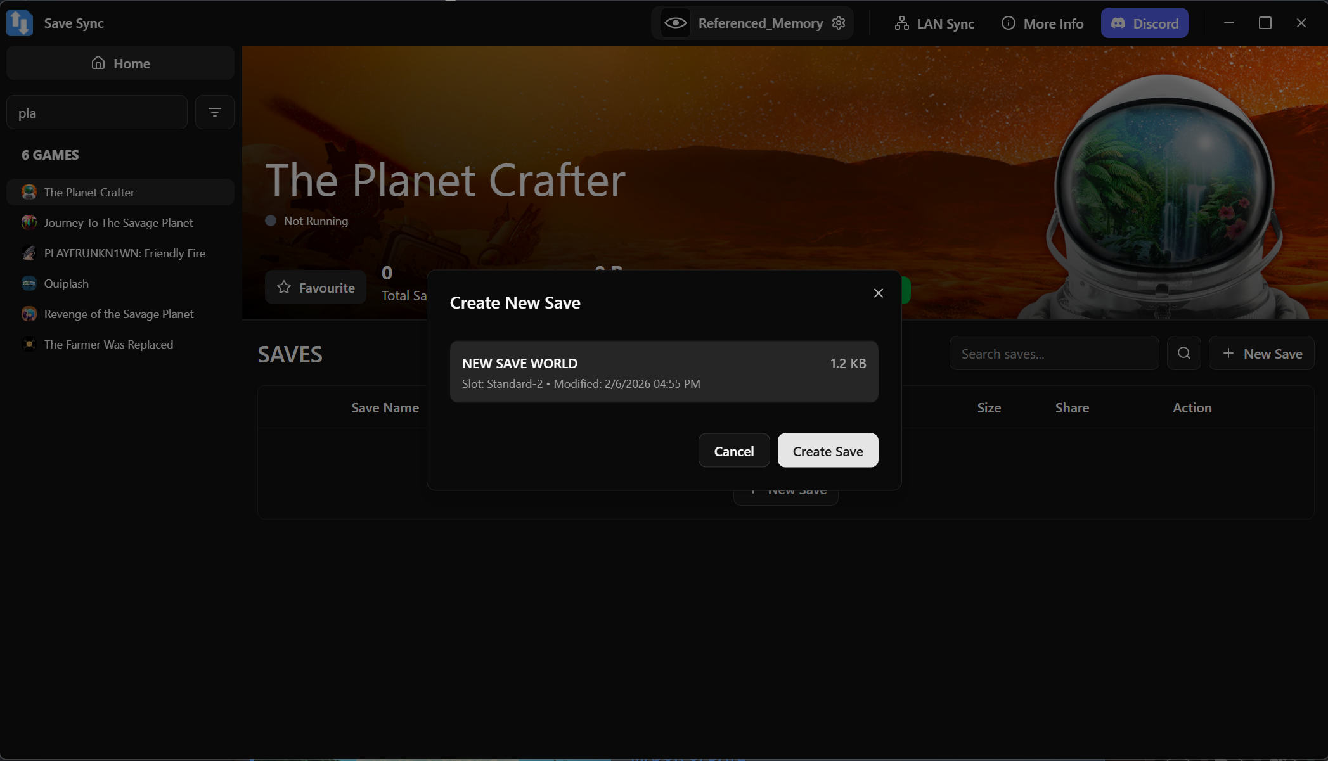
Task: Click the Action column header
Action: click(1192, 407)
